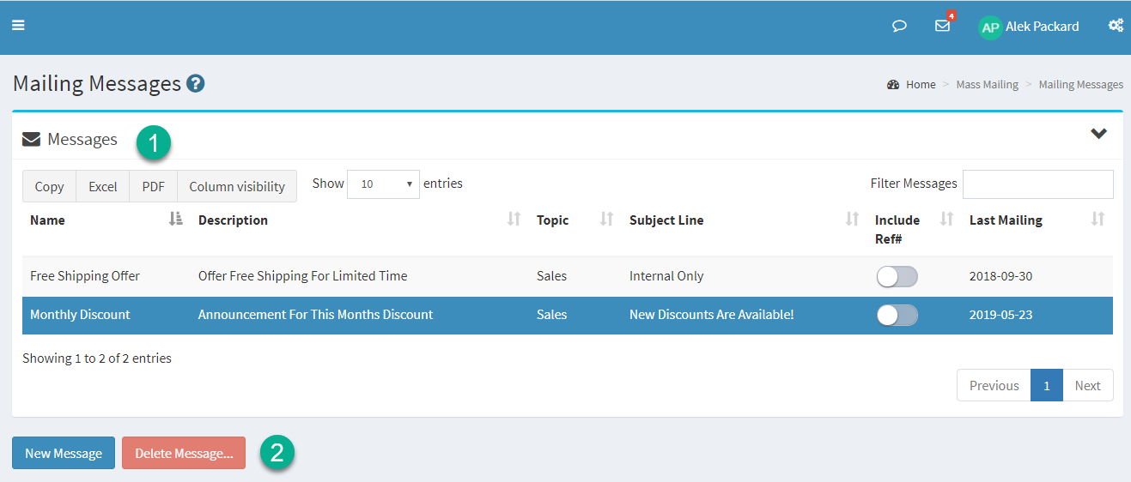Image resolution: width=1131 pixels, height=482 pixels.
Task: Open the chat bubble icon
Action: point(899,27)
